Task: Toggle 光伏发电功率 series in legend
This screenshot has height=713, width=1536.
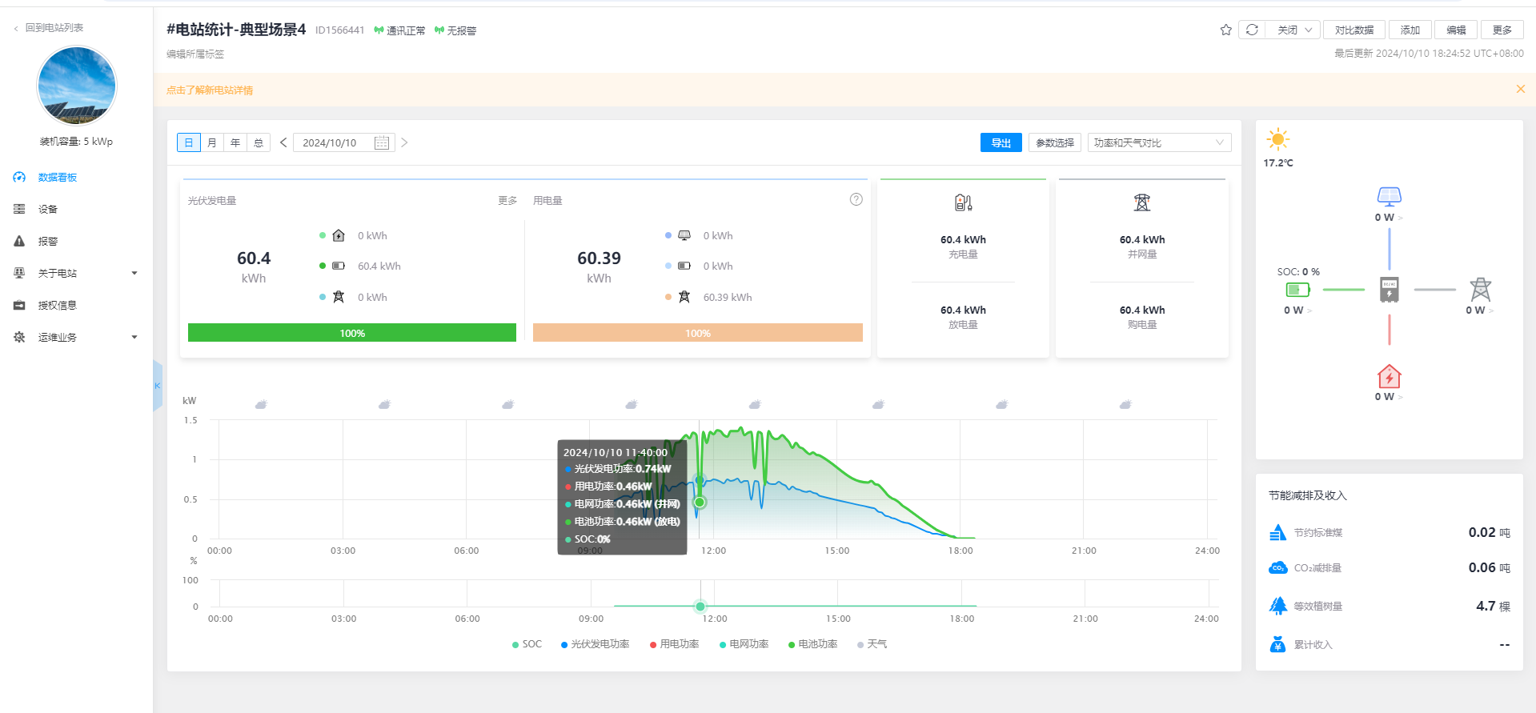Action: (x=595, y=644)
